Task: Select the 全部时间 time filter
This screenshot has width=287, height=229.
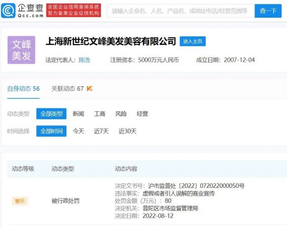Action: pyautogui.click(x=51, y=131)
